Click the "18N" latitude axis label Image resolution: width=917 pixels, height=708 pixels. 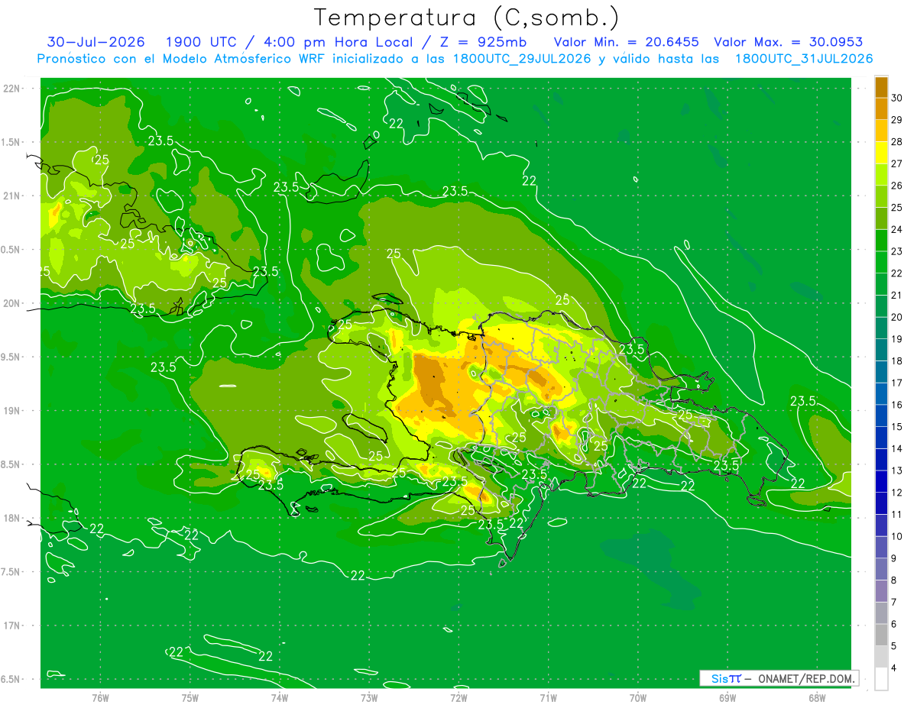12,519
